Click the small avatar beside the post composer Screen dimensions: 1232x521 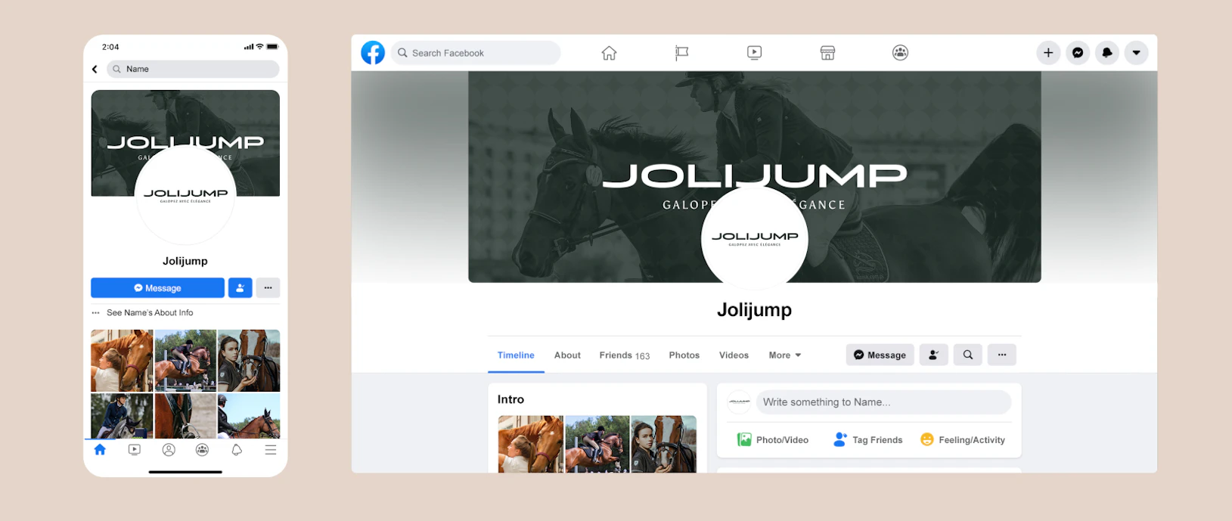pos(739,402)
